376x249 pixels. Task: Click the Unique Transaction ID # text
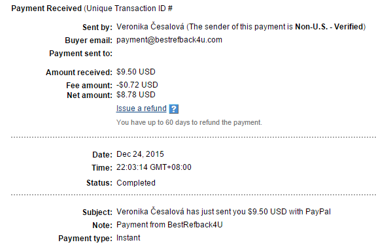(x=128, y=8)
